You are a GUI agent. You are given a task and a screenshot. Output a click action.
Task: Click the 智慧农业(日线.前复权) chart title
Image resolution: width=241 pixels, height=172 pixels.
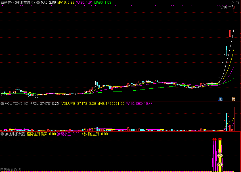pyautogui.click(x=18, y=3)
